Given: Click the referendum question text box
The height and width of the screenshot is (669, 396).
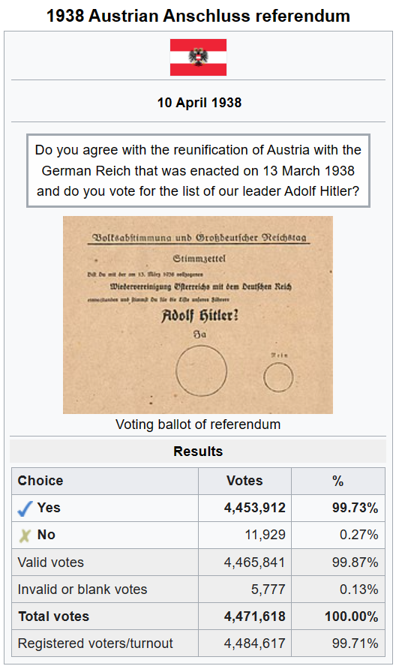Looking at the screenshot, I should click(198, 171).
